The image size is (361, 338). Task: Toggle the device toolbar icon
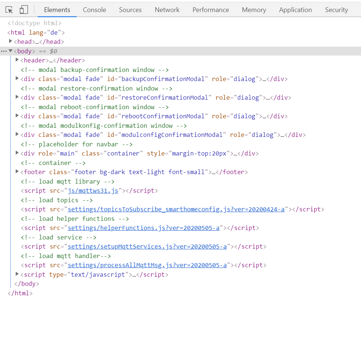coord(23,10)
